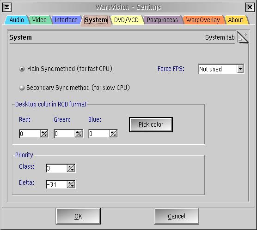257x230 pixels.
Task: Expand the Force FPS dropdown arrow
Action: [x=240, y=69]
